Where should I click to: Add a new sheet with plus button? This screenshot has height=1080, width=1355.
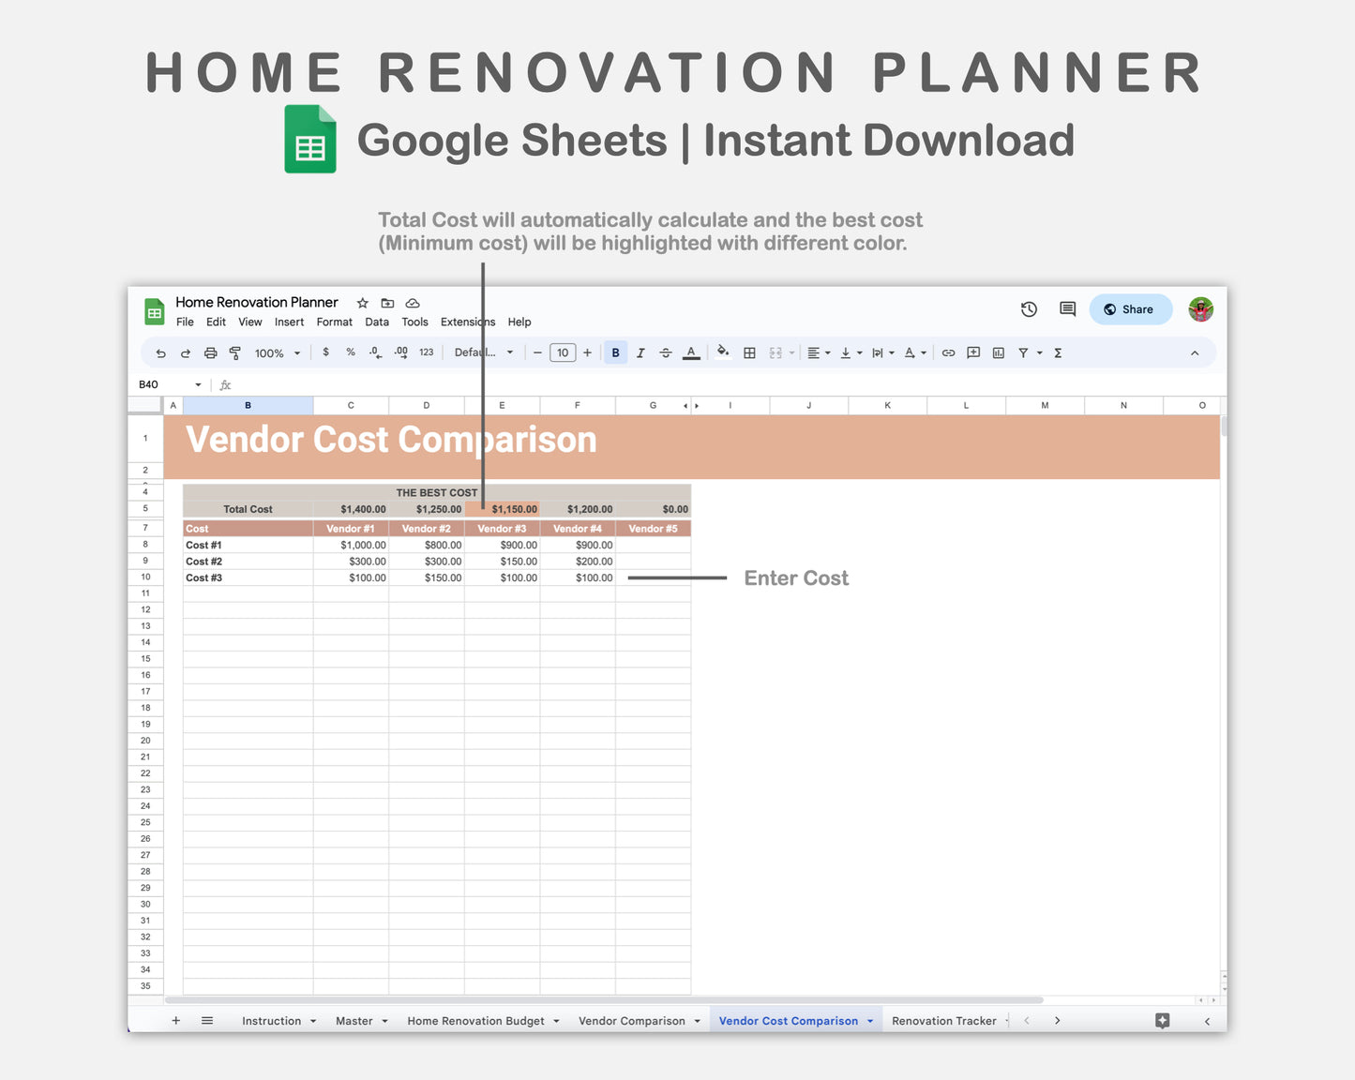pos(175,1020)
